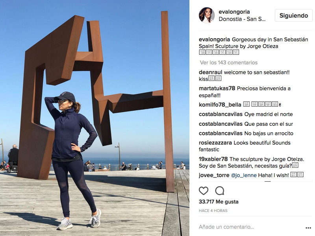
Task: Open the Donostia - San S... location link
Action: tap(242, 19)
